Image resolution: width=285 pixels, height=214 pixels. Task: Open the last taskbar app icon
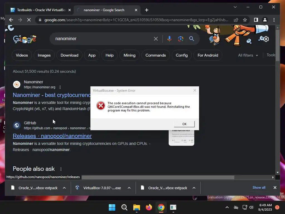tap(173, 207)
